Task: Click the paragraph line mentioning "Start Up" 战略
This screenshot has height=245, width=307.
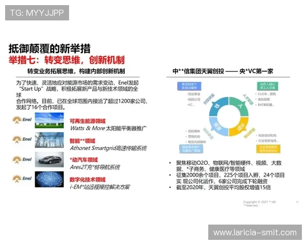Action: pos(79,89)
